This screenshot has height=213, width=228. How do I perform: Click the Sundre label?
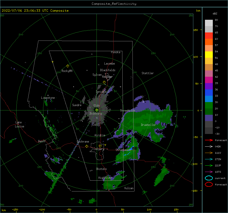pyautogui.click(x=77, y=105)
